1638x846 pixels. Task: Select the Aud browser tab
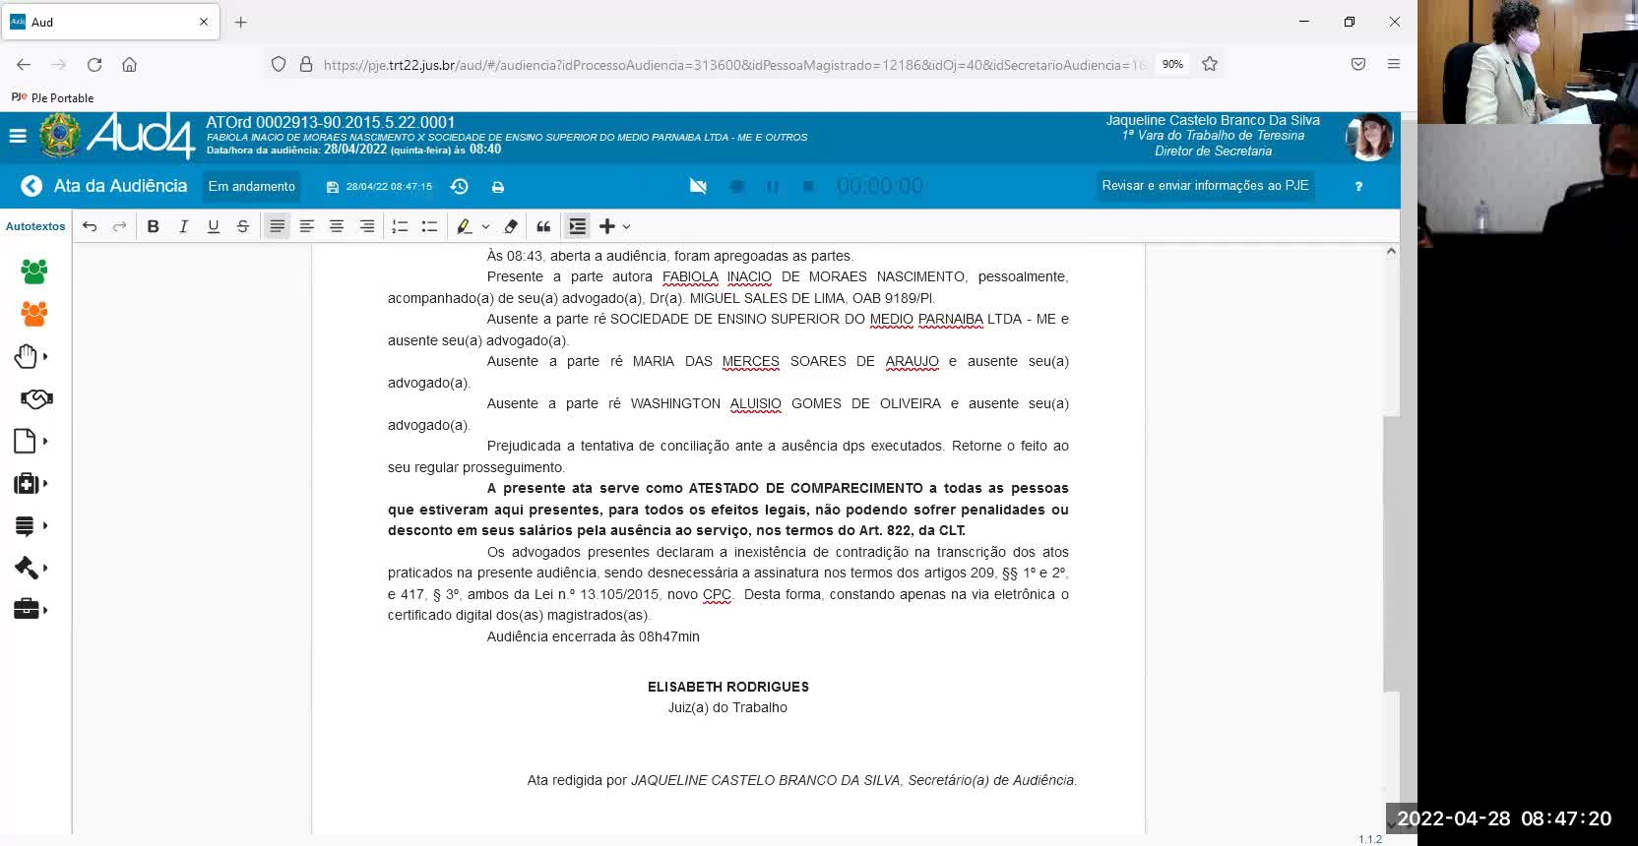pyautogui.click(x=110, y=22)
